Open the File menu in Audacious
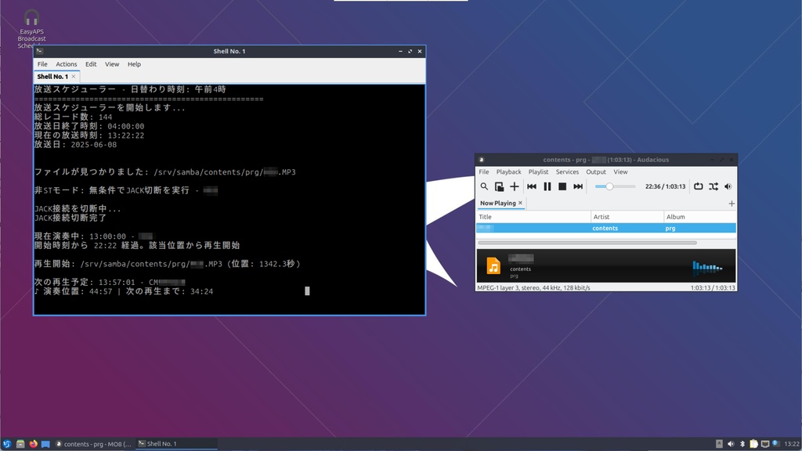802x451 pixels. coord(484,171)
